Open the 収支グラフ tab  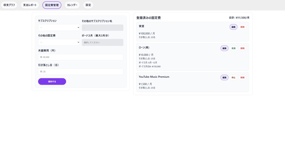(x=9, y=5)
